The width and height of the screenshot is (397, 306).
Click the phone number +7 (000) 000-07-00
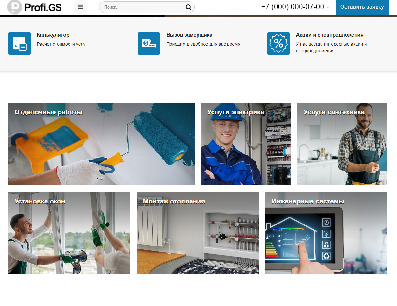(x=292, y=7)
